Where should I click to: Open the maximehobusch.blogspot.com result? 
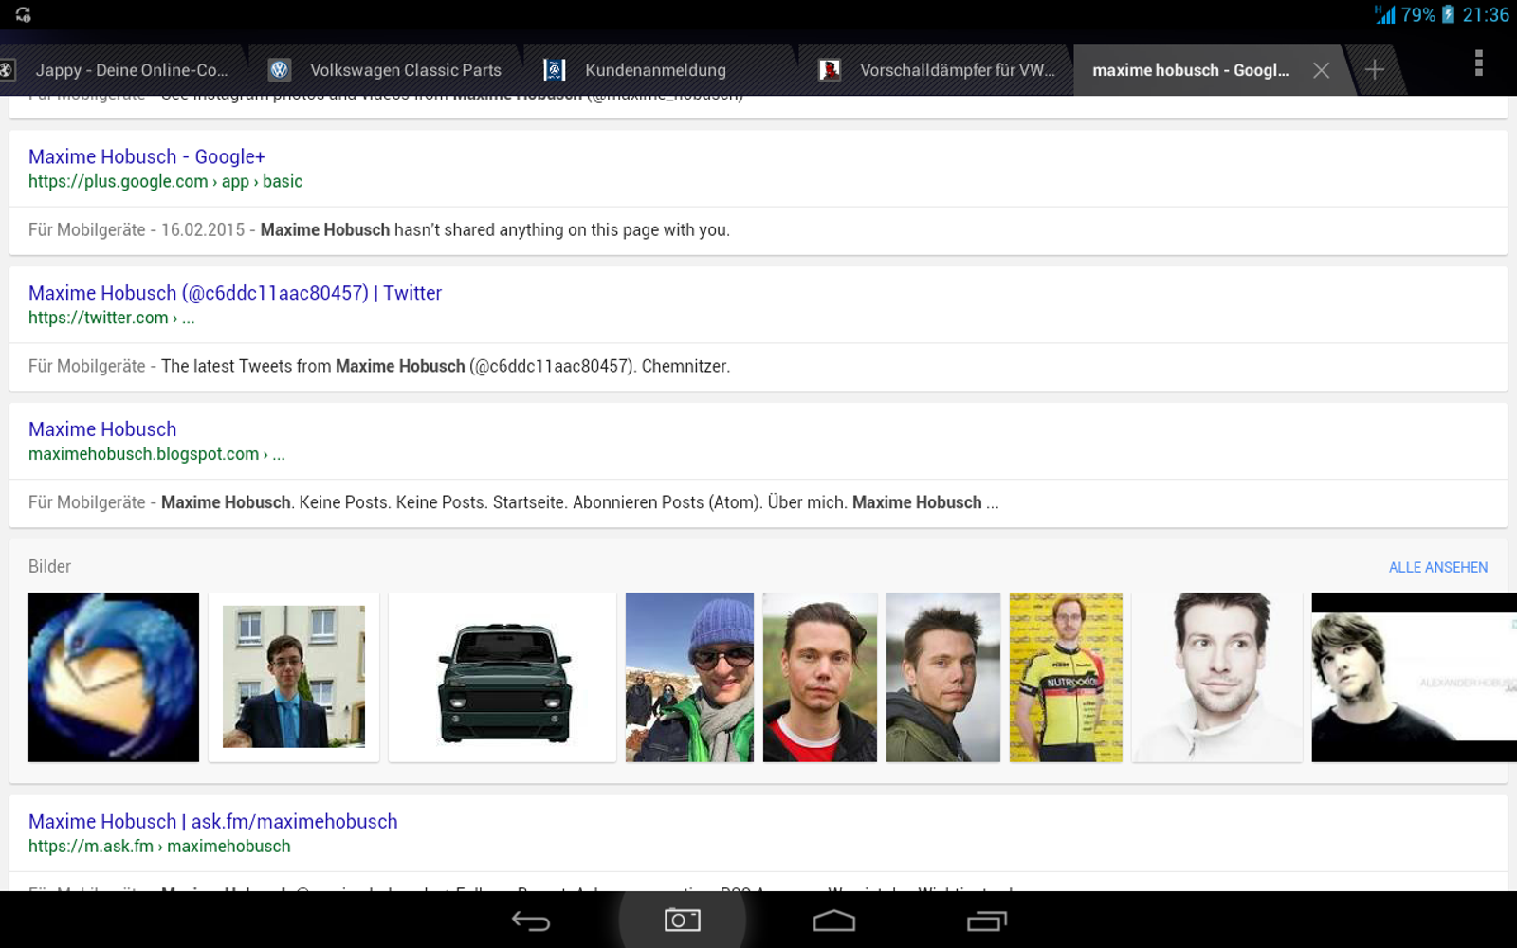[x=102, y=429]
